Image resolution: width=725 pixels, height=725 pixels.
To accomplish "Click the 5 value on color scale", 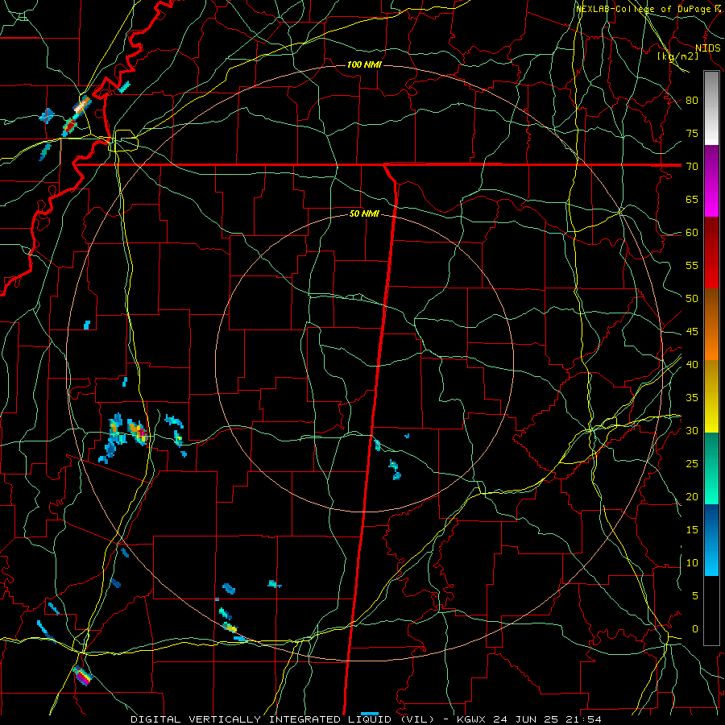I will [x=695, y=596].
